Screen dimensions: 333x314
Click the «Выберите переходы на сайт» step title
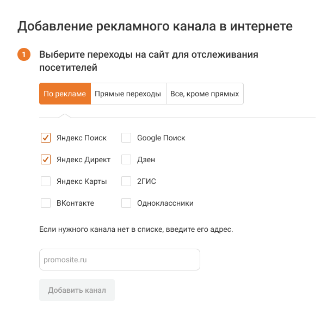pos(148,61)
